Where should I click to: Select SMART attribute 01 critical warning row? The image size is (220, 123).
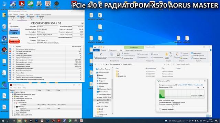click(x=46, y=49)
